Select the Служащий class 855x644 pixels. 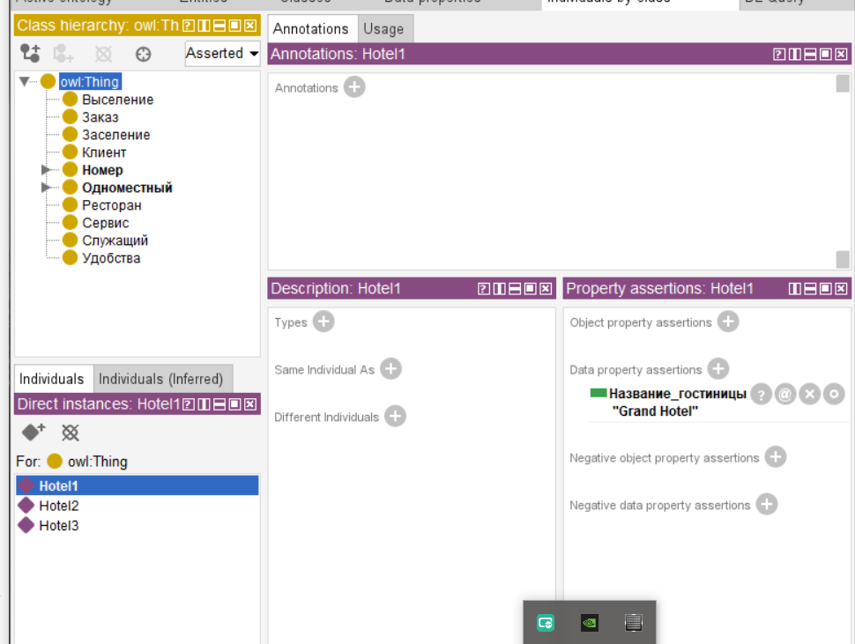pos(115,241)
